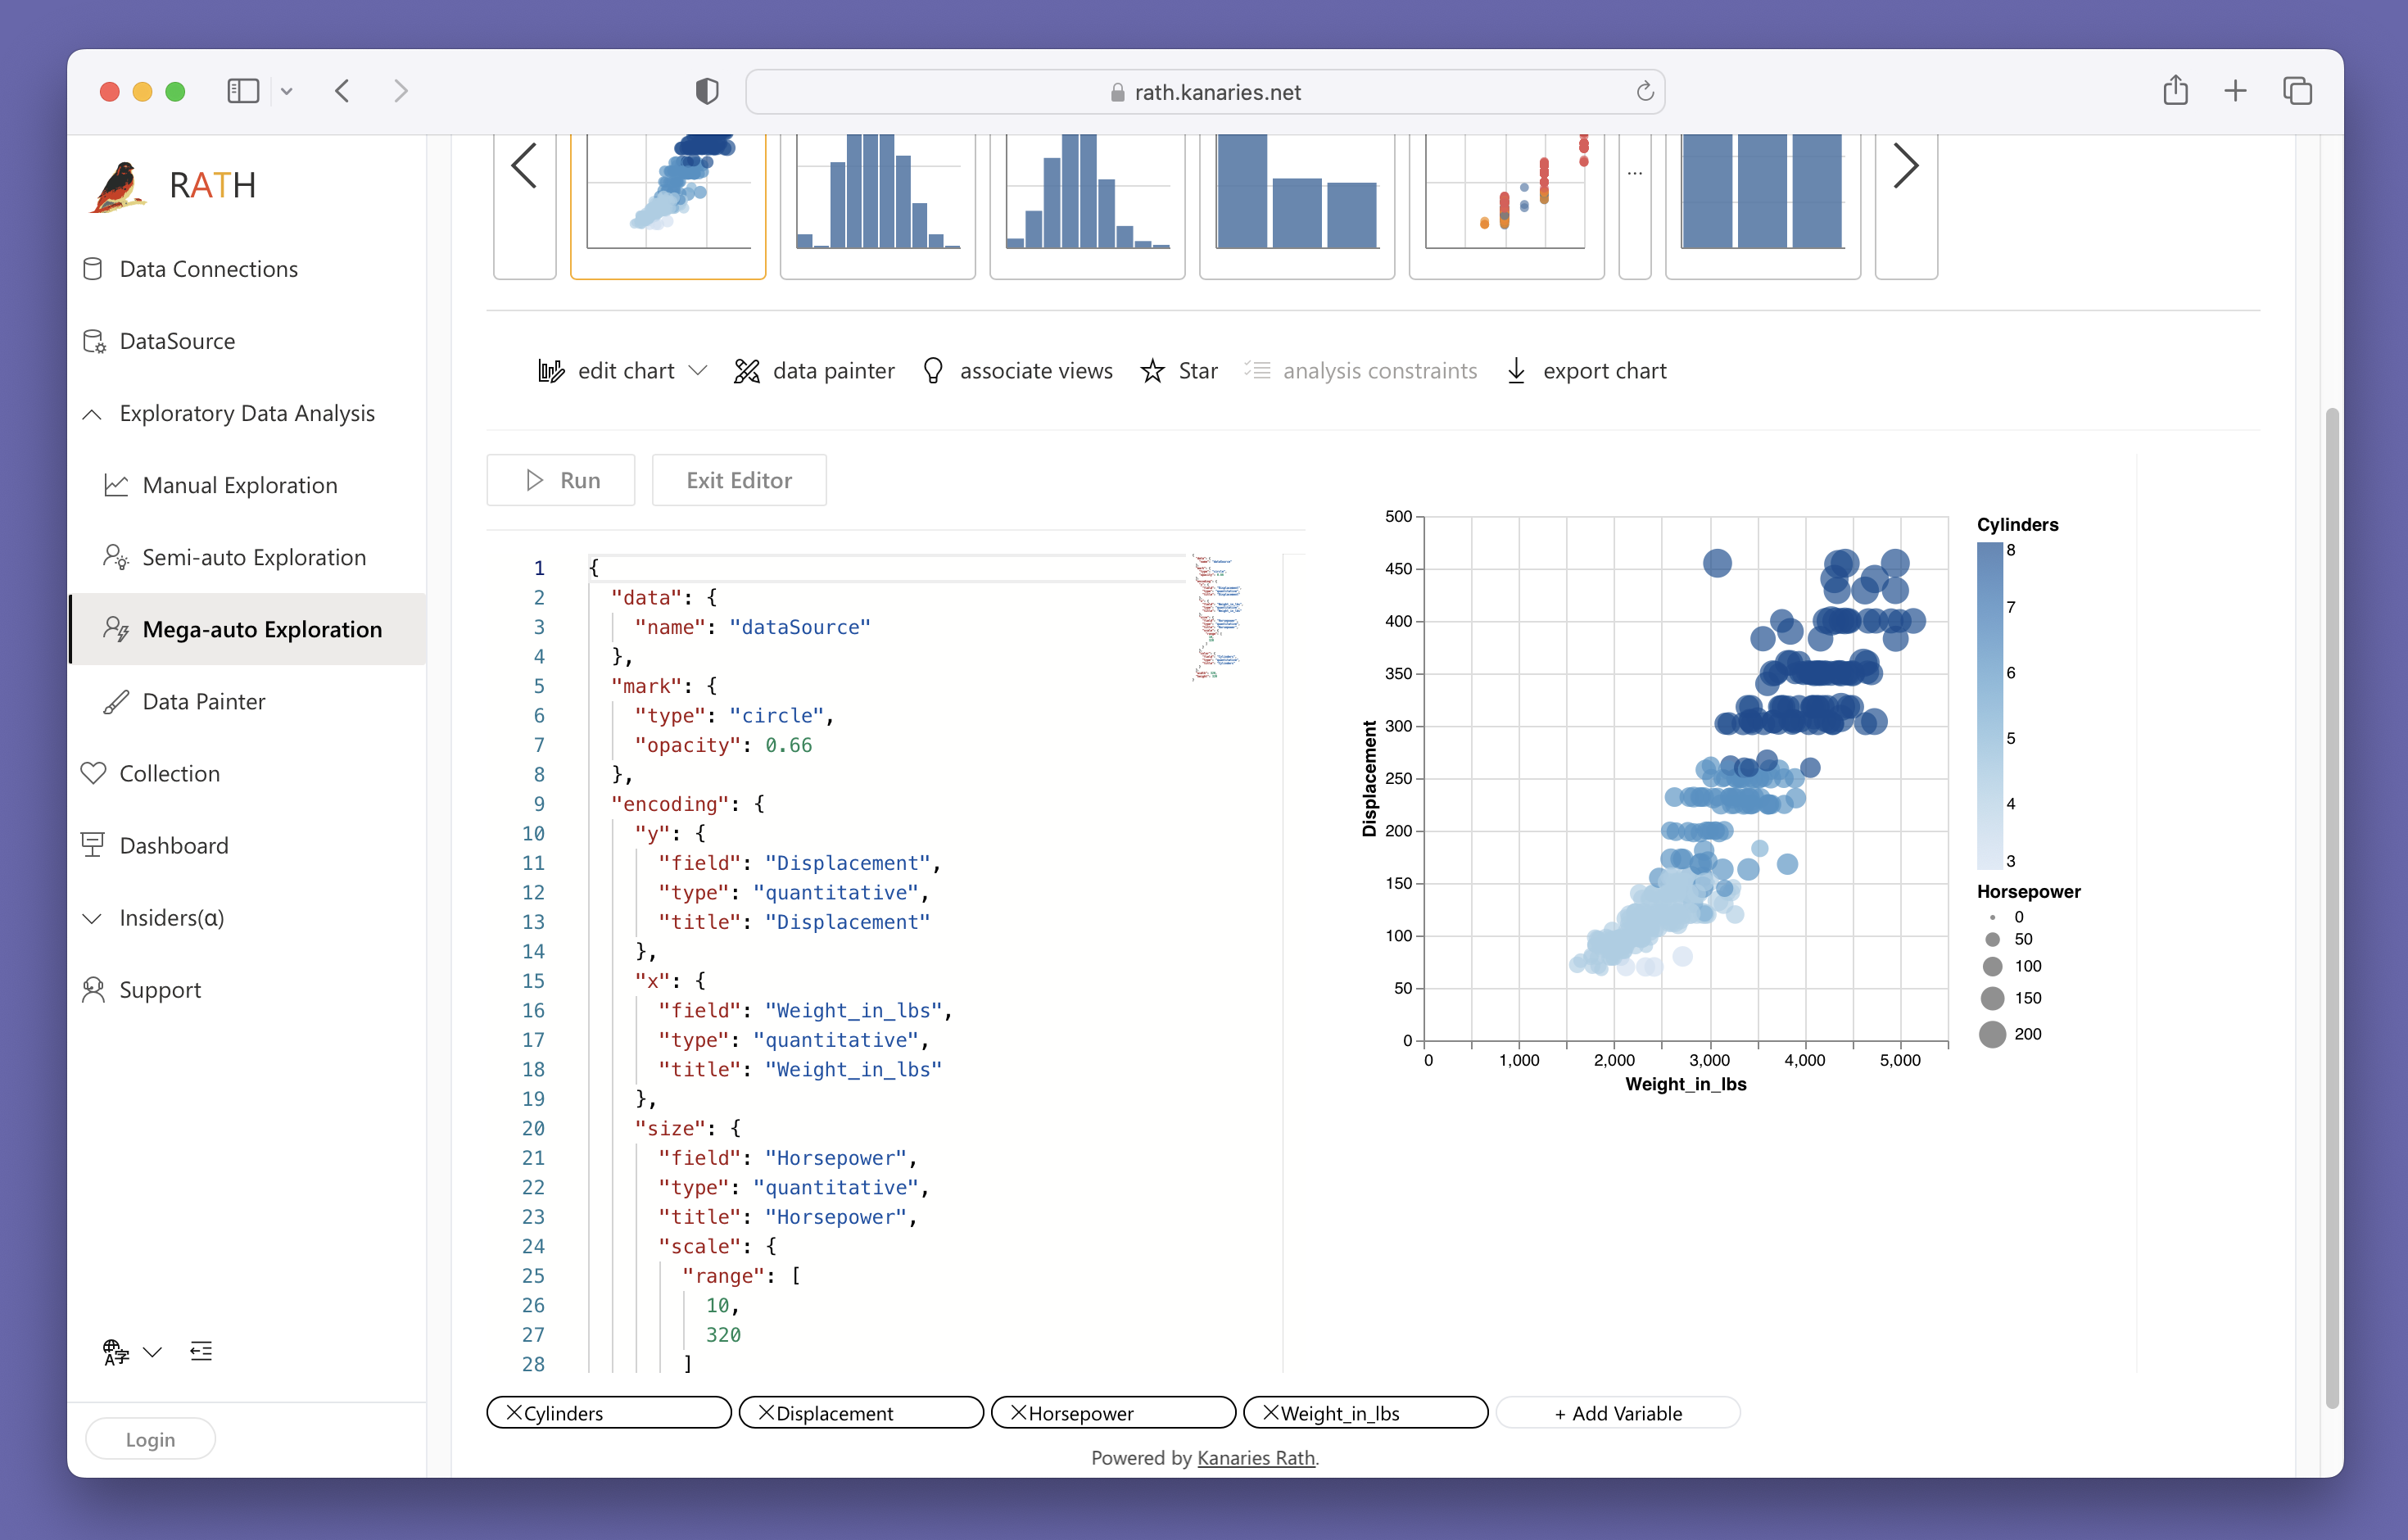Viewport: 2408px width, 1540px height.
Task: Click the collapse sidebar menu icon
Action: coord(201,1351)
